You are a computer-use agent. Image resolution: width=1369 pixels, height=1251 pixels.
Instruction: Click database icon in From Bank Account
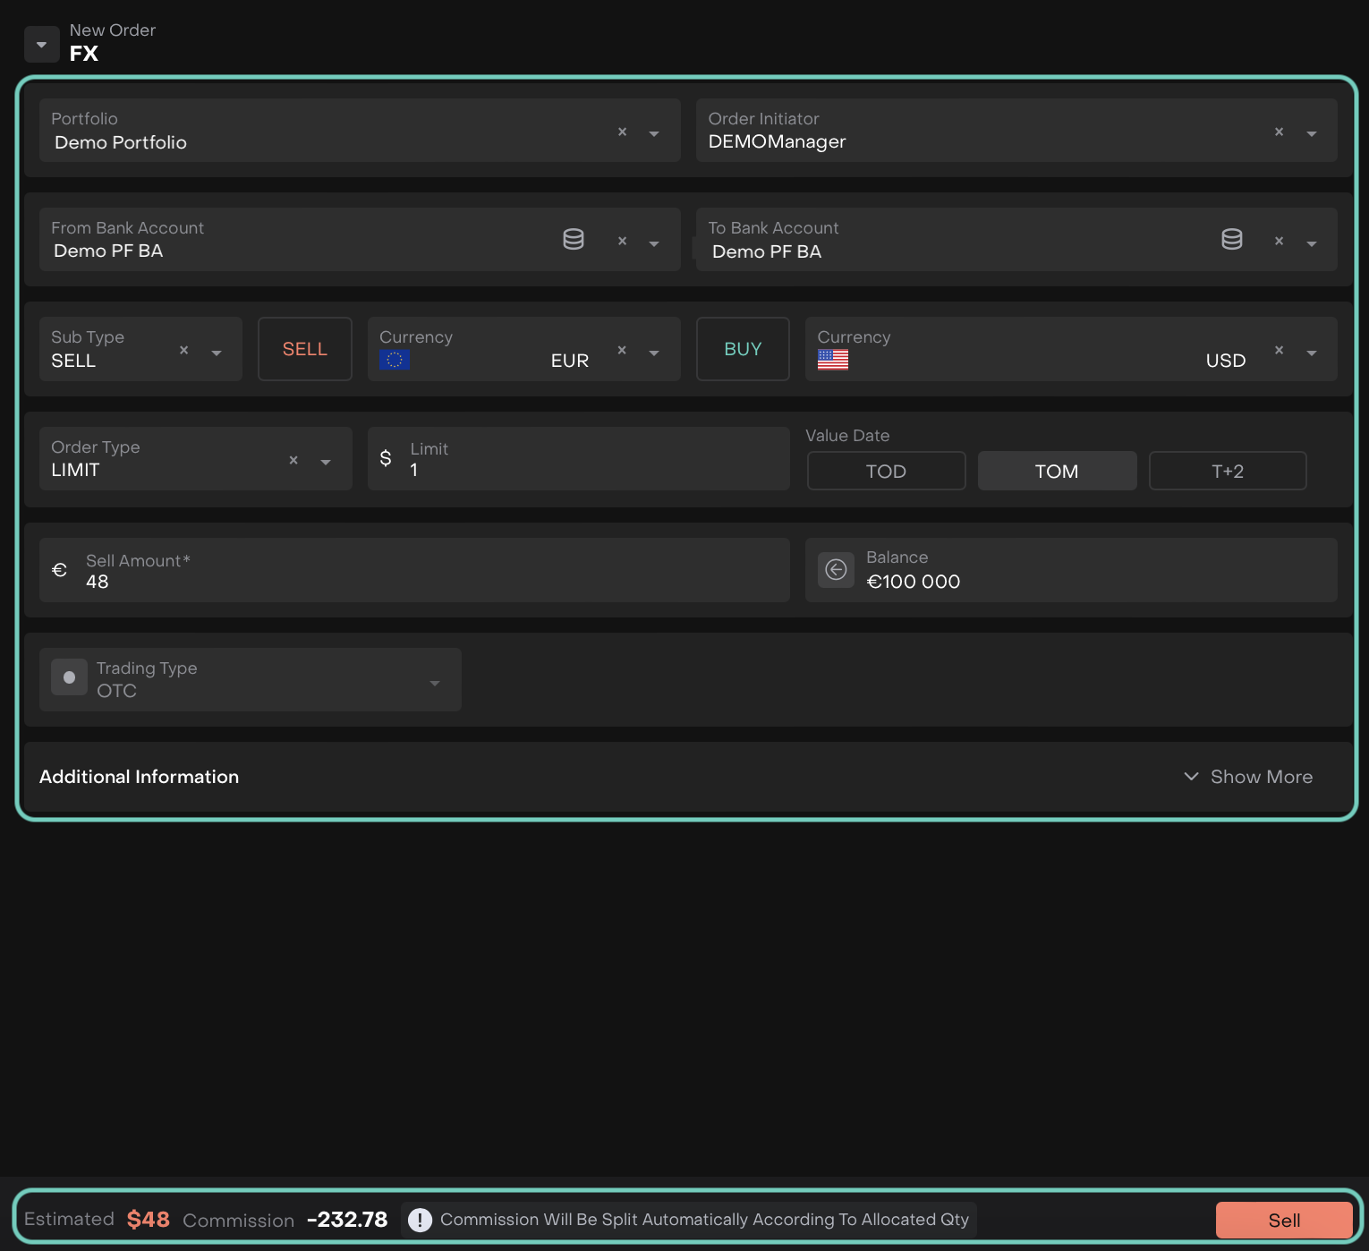coord(573,239)
